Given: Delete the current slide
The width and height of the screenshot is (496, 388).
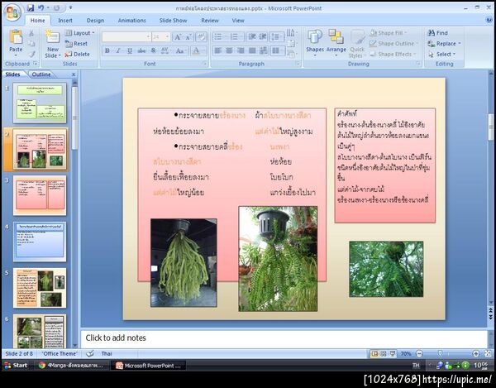Looking at the screenshot, I should pyautogui.click(x=78, y=55).
